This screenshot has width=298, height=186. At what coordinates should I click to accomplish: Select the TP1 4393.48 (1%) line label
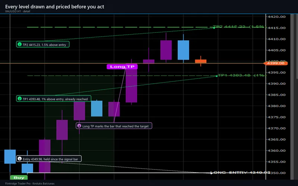pyautogui.click(x=242, y=76)
